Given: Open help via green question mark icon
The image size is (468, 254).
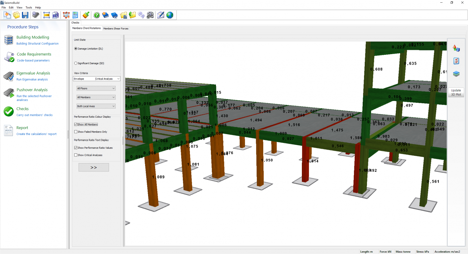Looking at the screenshot, I should coord(97,15).
